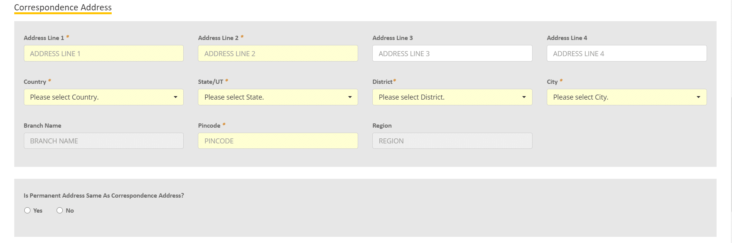Viewport: 732px width, 243px height.
Task: Click the Country field label
Action: pos(35,82)
